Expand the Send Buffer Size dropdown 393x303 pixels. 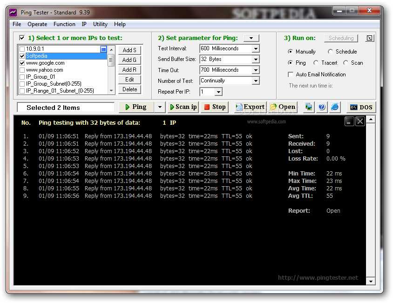[x=255, y=60]
